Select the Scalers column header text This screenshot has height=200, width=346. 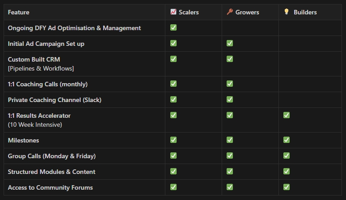(x=189, y=12)
